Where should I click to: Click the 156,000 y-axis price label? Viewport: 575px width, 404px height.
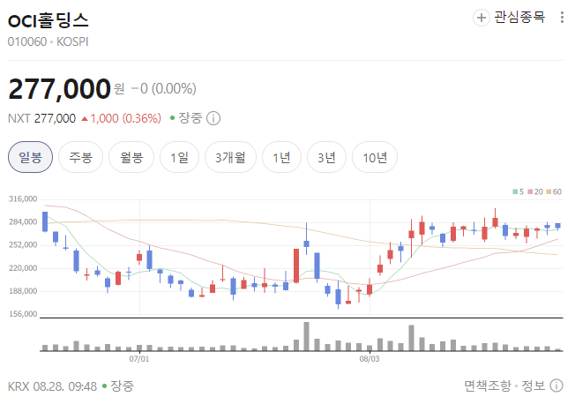tap(23, 314)
